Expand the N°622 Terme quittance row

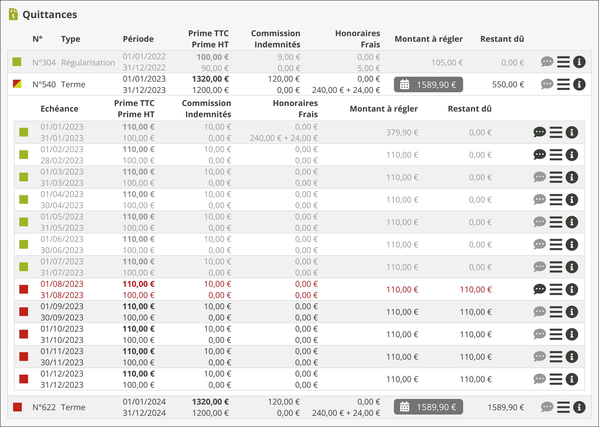[x=73, y=407]
